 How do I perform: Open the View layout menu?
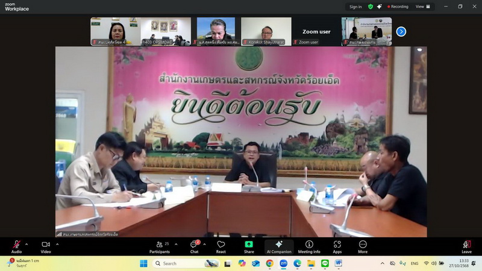[422, 7]
